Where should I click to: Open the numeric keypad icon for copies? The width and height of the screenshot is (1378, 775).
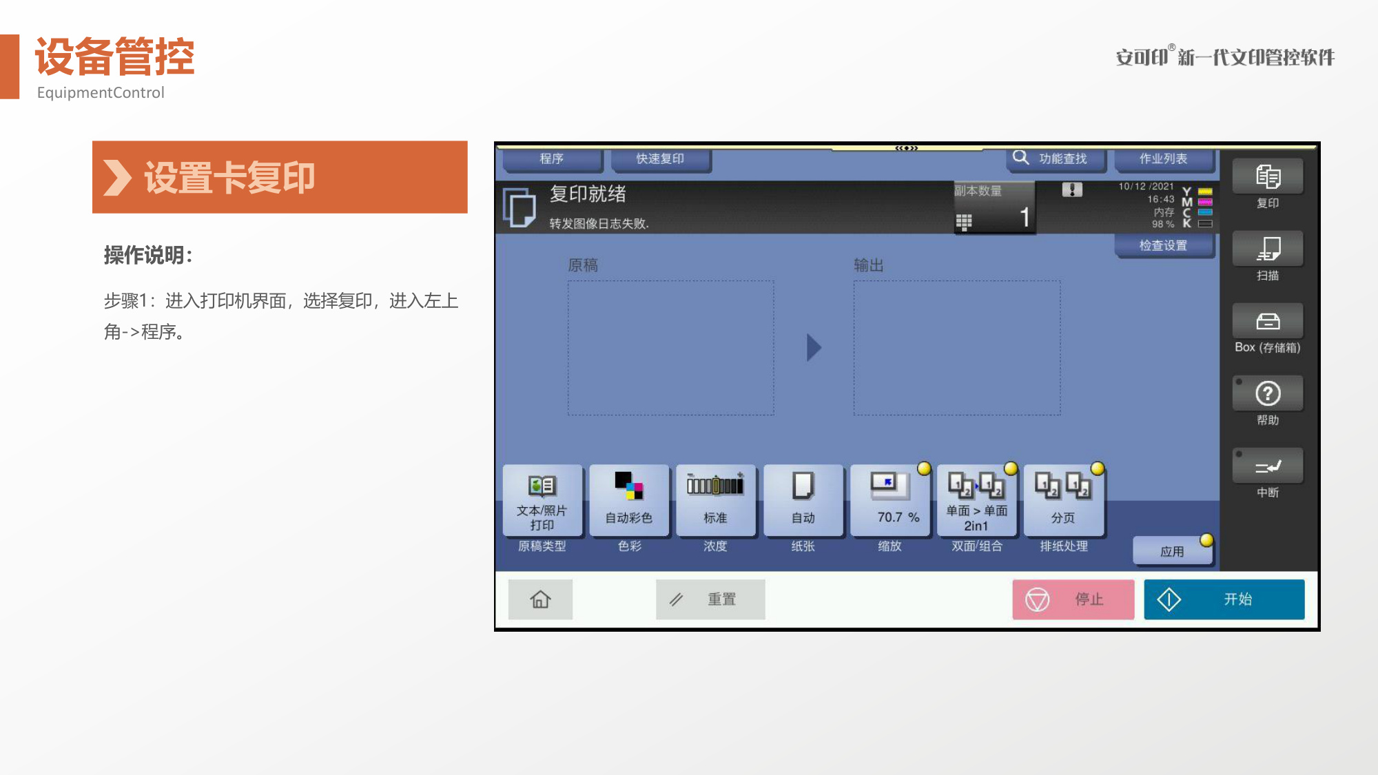[963, 222]
